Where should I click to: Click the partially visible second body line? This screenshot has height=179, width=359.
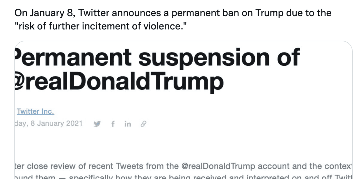click(x=183, y=177)
